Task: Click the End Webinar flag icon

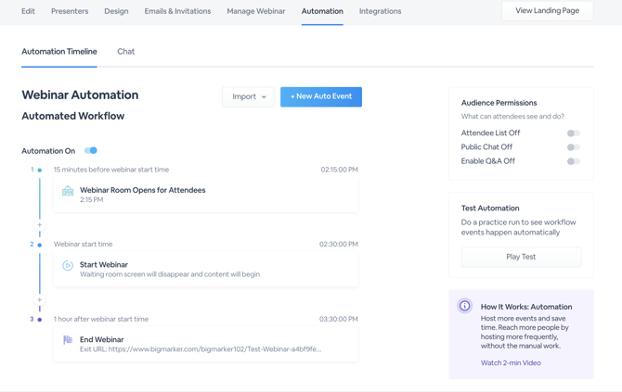Action: 68,340
